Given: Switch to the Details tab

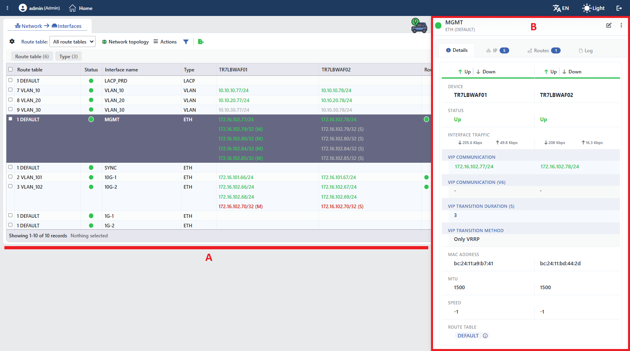Looking at the screenshot, I should tap(457, 50).
